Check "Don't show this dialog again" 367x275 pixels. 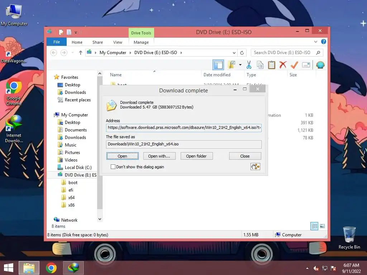(113, 167)
